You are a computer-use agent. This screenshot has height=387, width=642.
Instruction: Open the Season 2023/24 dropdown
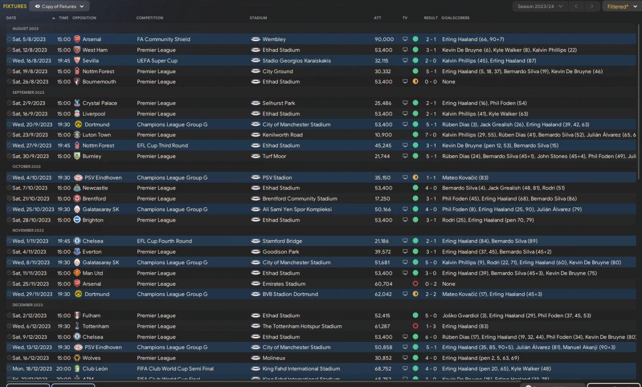click(x=540, y=7)
